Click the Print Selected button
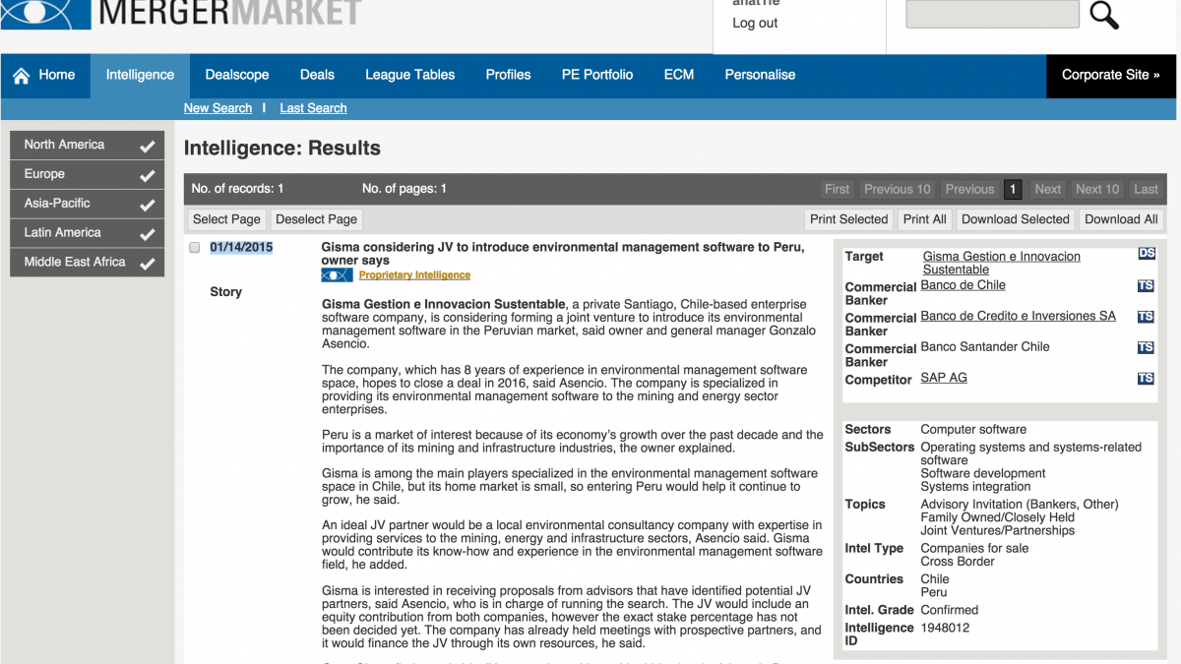 [x=848, y=219]
